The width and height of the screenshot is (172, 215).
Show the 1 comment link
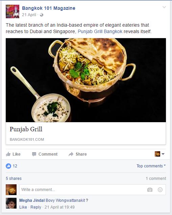[156, 179]
